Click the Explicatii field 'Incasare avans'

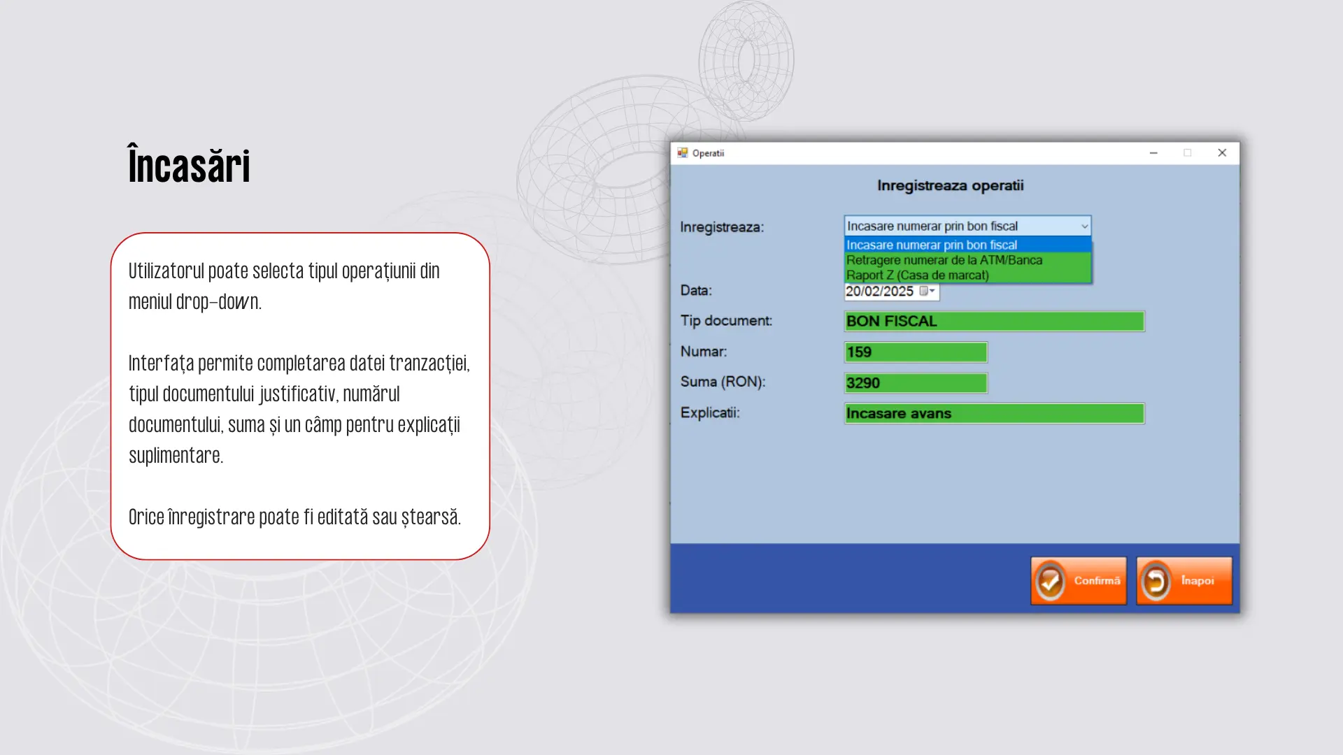[x=994, y=414]
